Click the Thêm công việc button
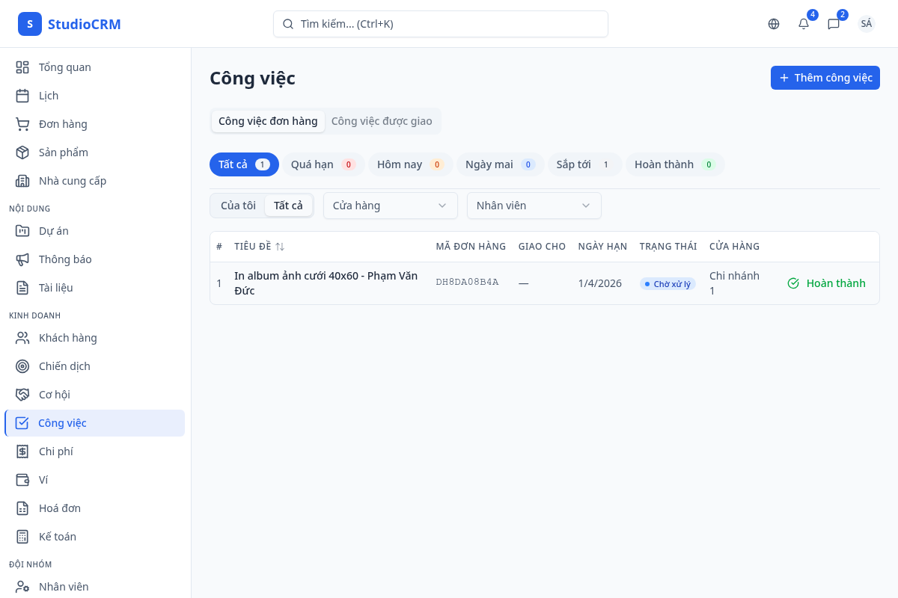898x598 pixels. coord(825,78)
